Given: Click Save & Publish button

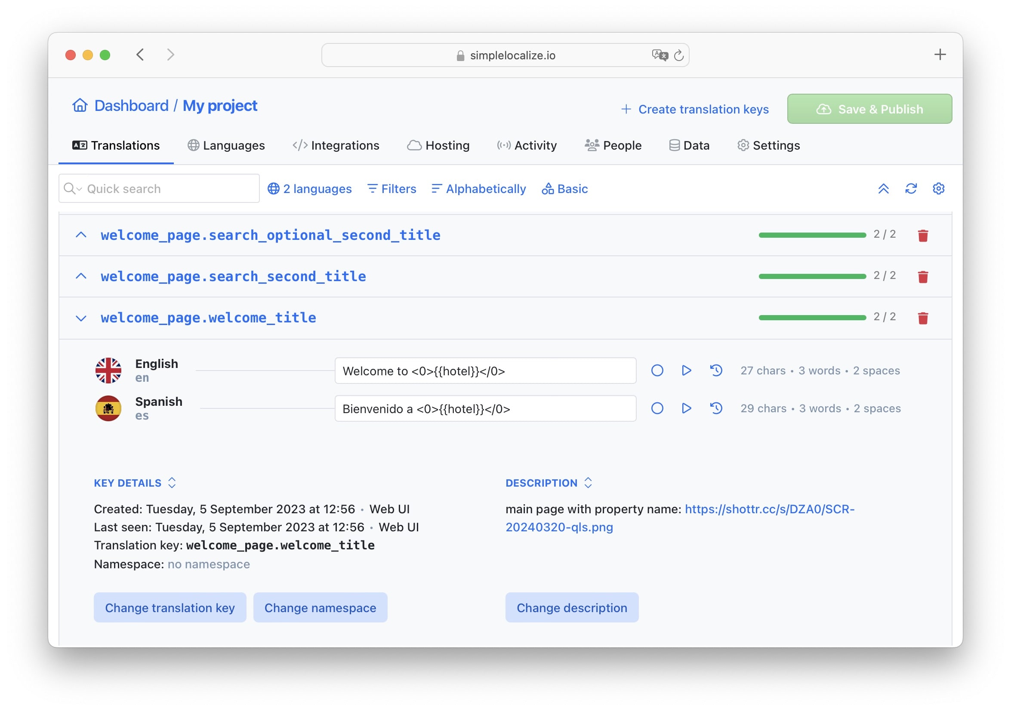Looking at the screenshot, I should click(x=869, y=109).
